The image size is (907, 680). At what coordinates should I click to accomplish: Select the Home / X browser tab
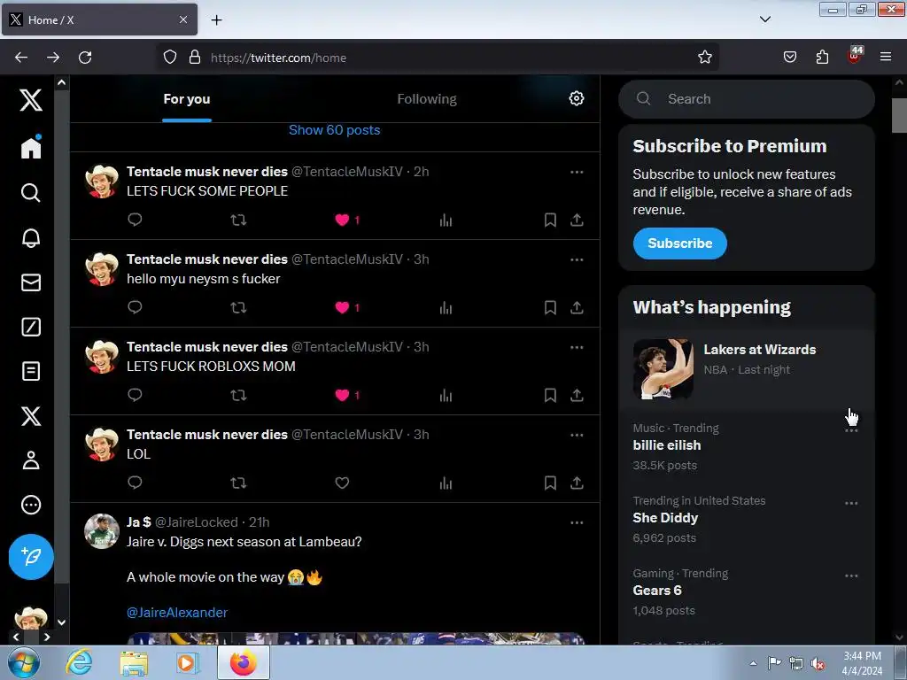click(99, 19)
